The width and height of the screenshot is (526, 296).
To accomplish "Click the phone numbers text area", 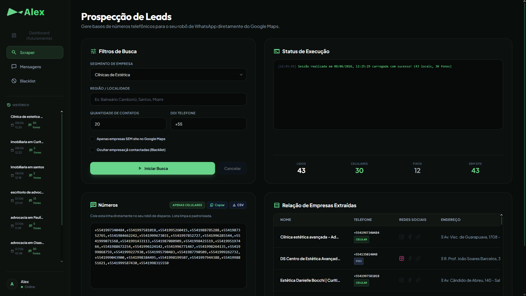I will (x=168, y=255).
